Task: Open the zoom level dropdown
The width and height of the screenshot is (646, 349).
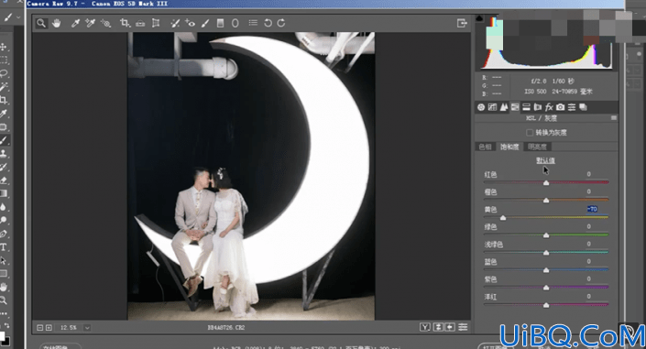Action: [87, 328]
